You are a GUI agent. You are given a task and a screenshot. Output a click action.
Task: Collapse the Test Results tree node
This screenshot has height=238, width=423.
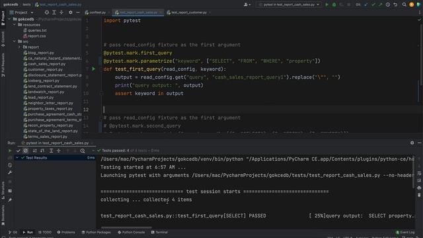click(17, 157)
